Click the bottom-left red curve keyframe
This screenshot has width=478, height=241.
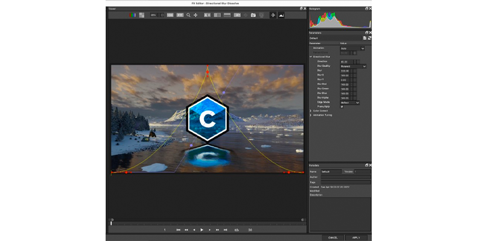[127, 172]
